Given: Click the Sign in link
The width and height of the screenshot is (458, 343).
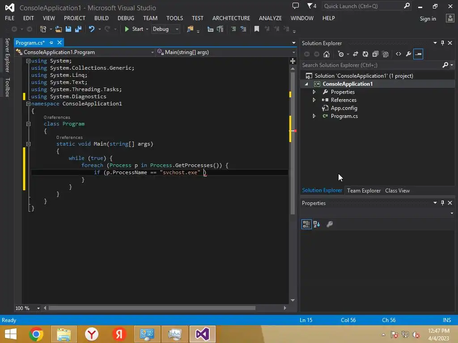Looking at the screenshot, I should point(428,19).
